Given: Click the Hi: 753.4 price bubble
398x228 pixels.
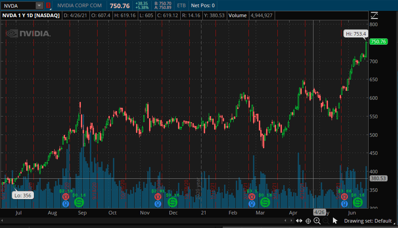Looking at the screenshot, I should 356,34.
